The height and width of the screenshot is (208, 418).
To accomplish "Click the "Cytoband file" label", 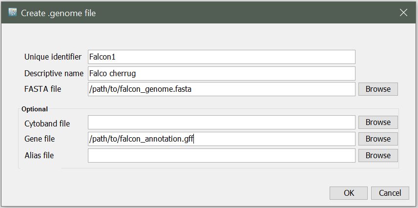I will click(47, 124).
